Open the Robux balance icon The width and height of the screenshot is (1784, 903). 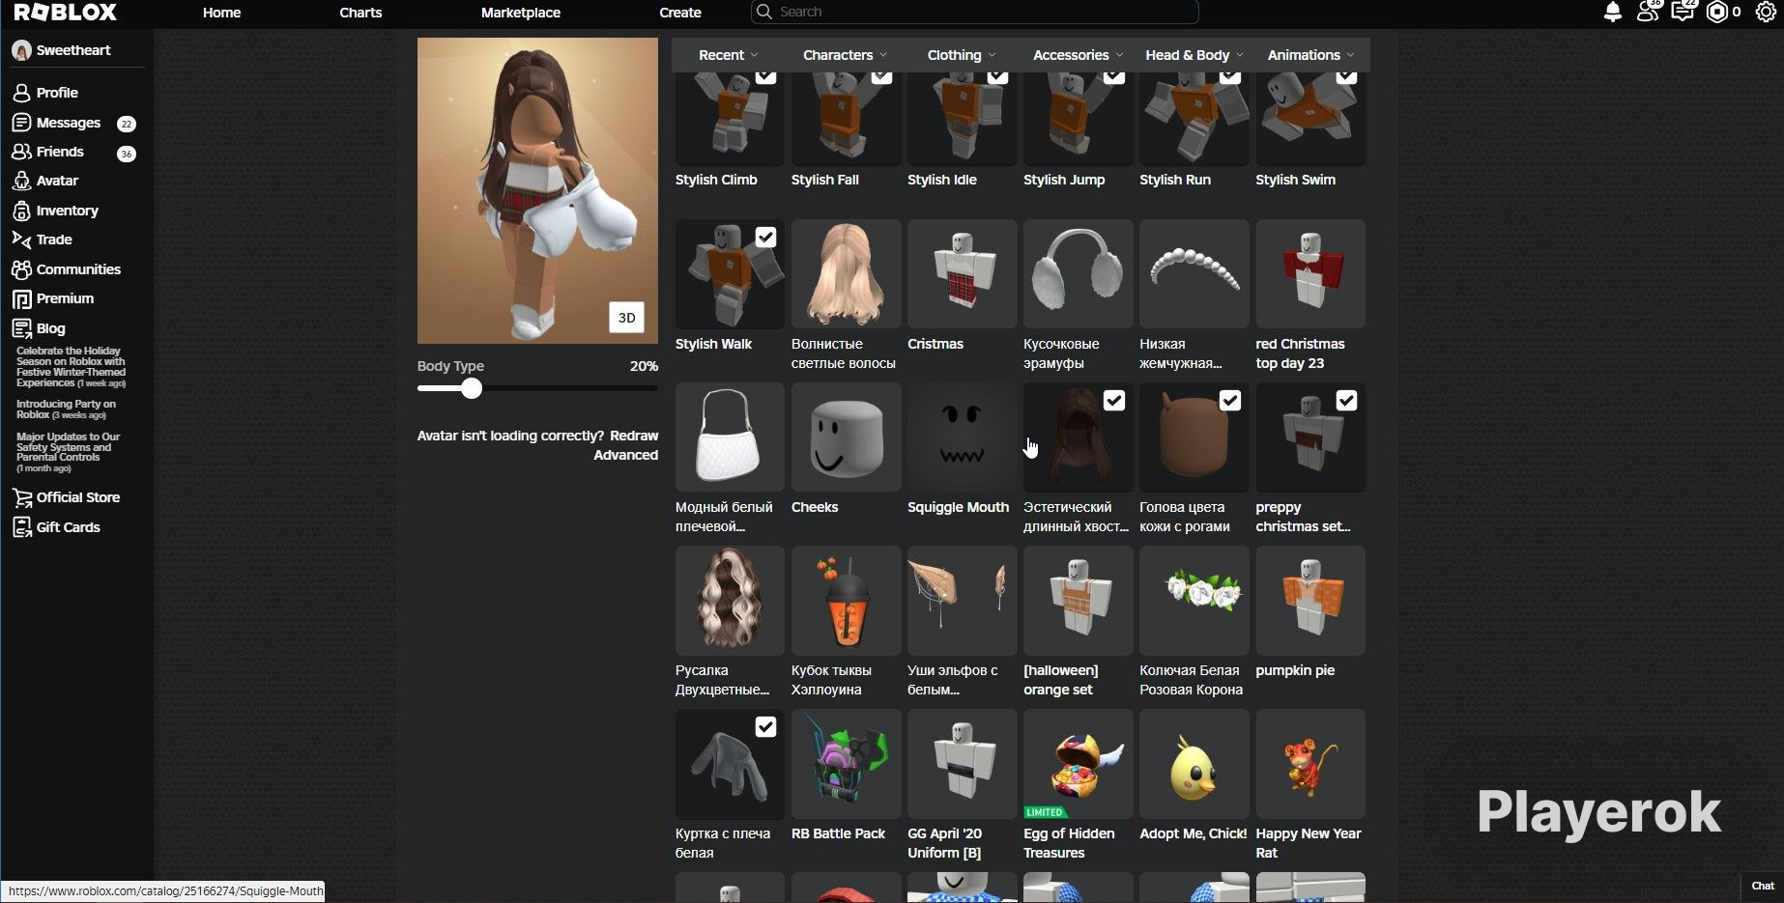point(1717,13)
